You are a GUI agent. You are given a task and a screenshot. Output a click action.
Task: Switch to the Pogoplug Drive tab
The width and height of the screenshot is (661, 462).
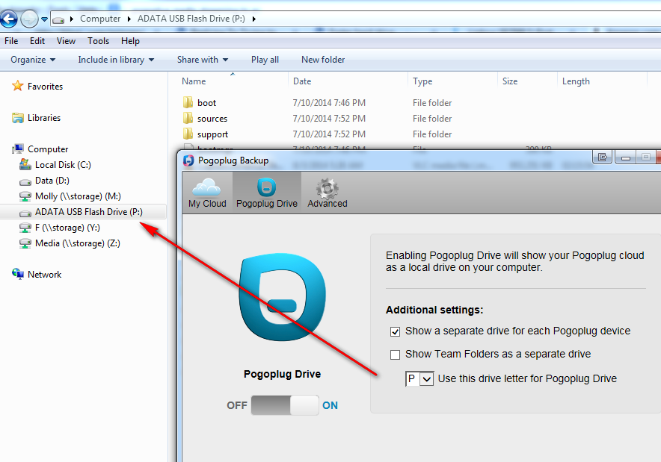267,193
